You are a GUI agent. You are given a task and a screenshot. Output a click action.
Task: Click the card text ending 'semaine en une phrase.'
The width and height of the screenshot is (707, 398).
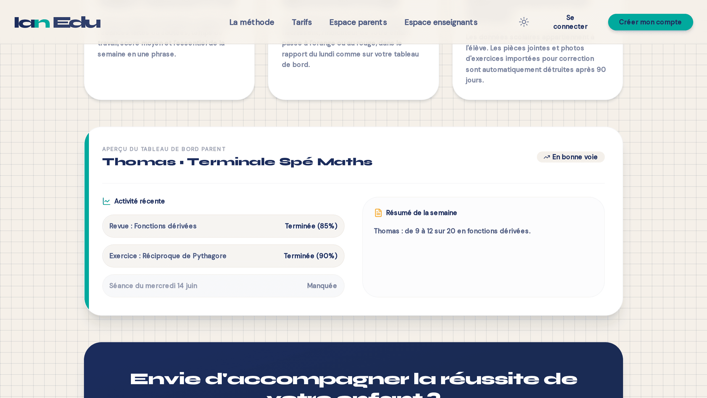[161, 49]
